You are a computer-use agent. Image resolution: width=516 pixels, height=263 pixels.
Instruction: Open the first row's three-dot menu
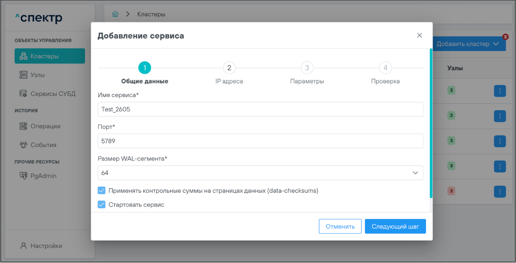[x=500, y=91]
